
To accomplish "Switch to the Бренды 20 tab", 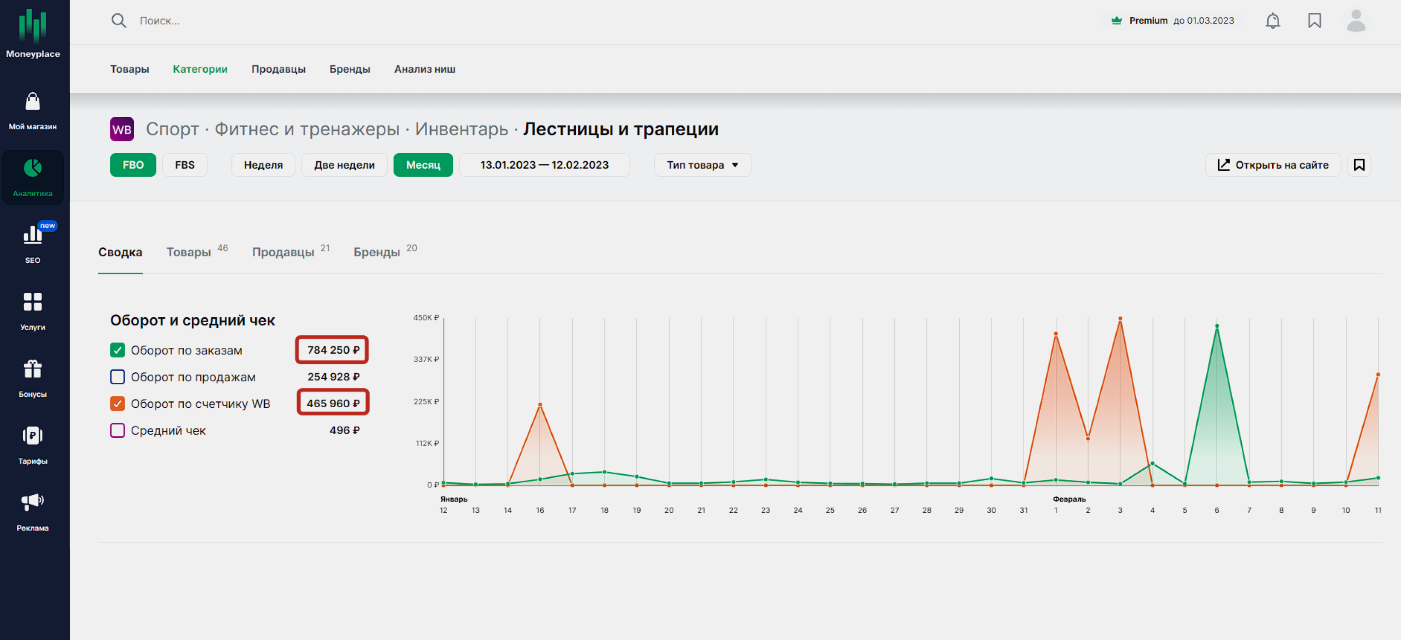I will [385, 251].
